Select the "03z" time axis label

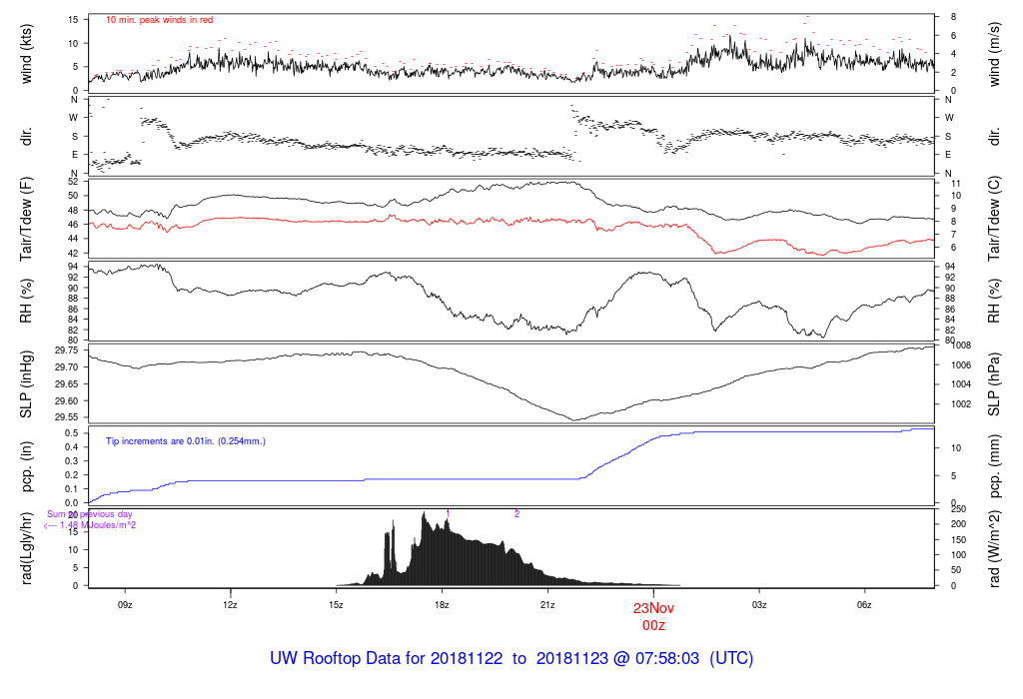759,605
